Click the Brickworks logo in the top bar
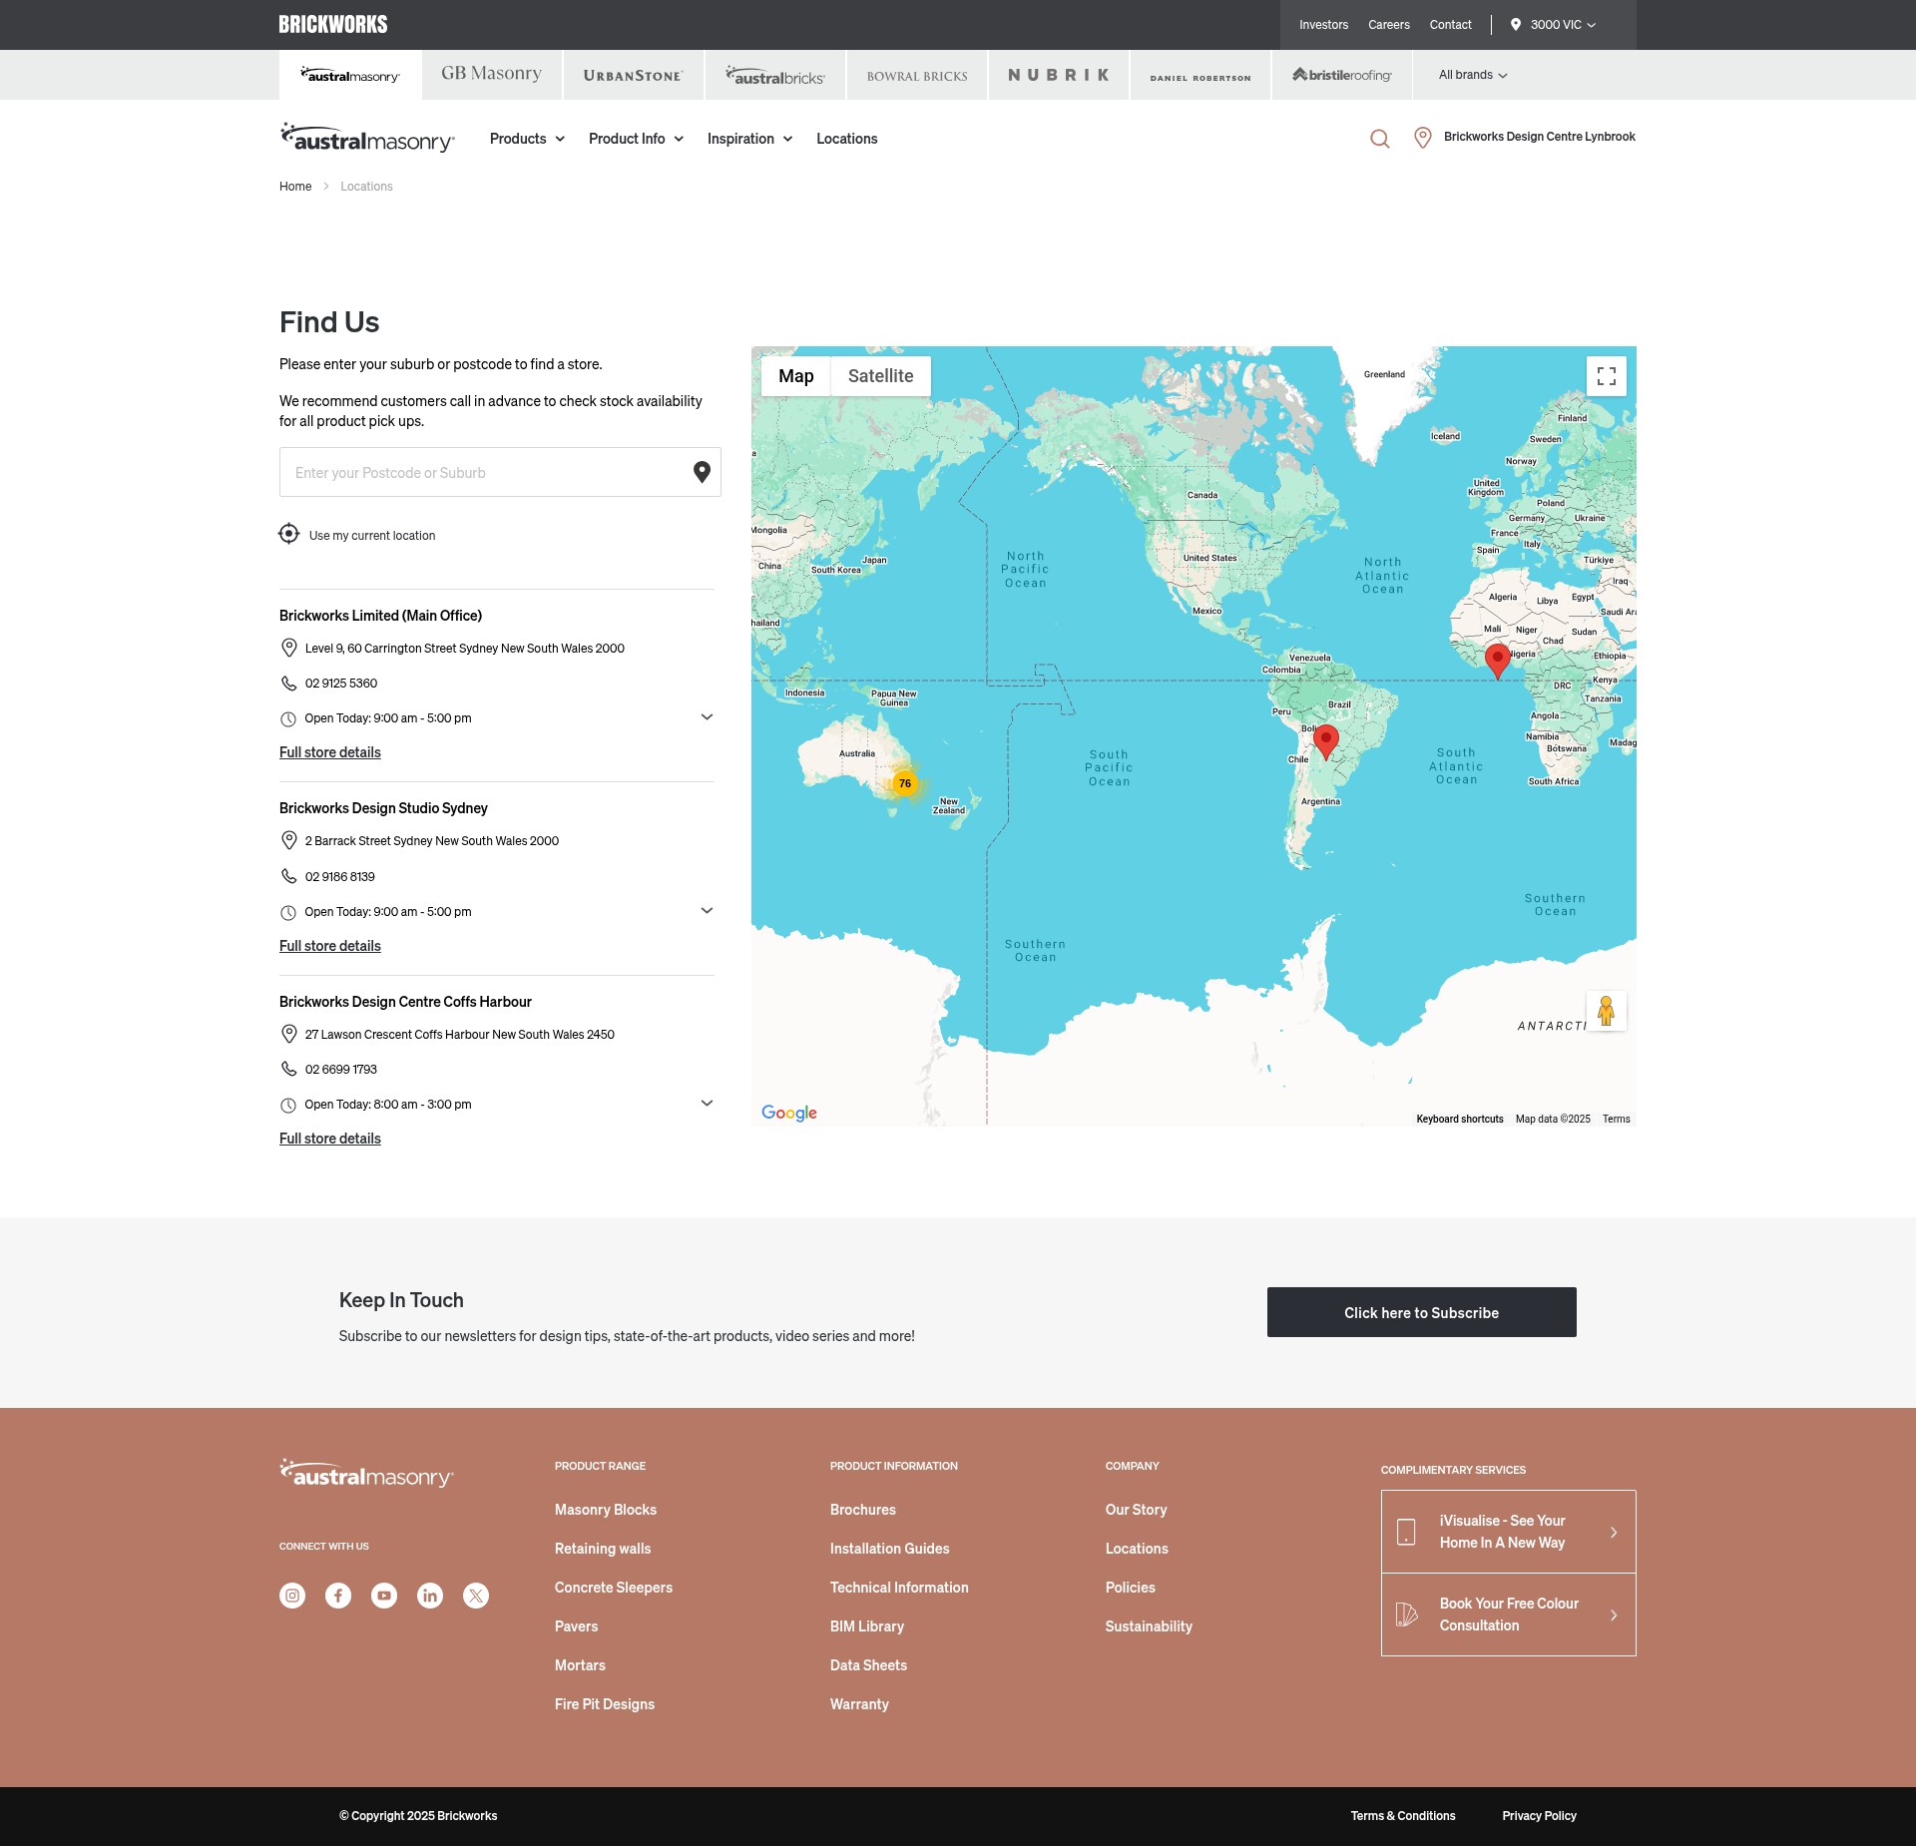1916x1846 pixels. coord(333,25)
